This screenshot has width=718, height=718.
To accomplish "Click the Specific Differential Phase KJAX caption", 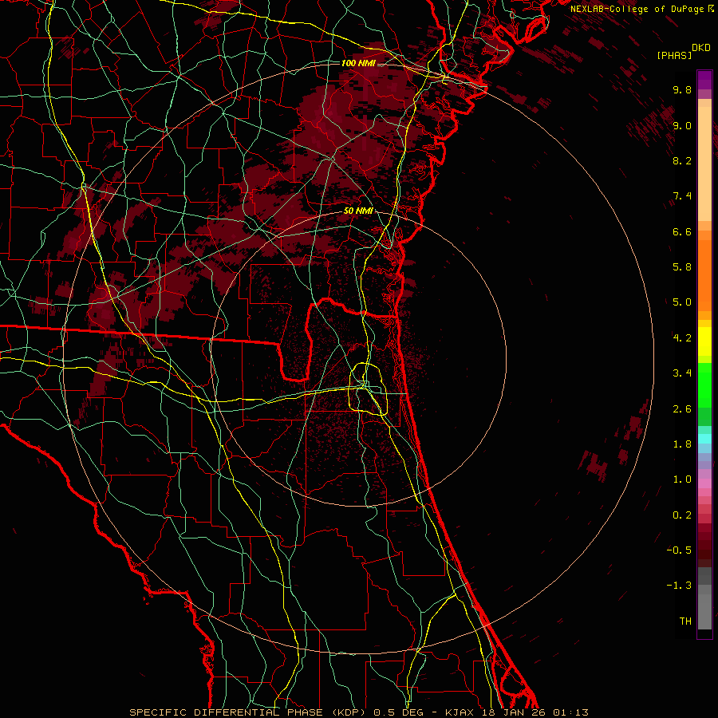I will [x=358, y=712].
